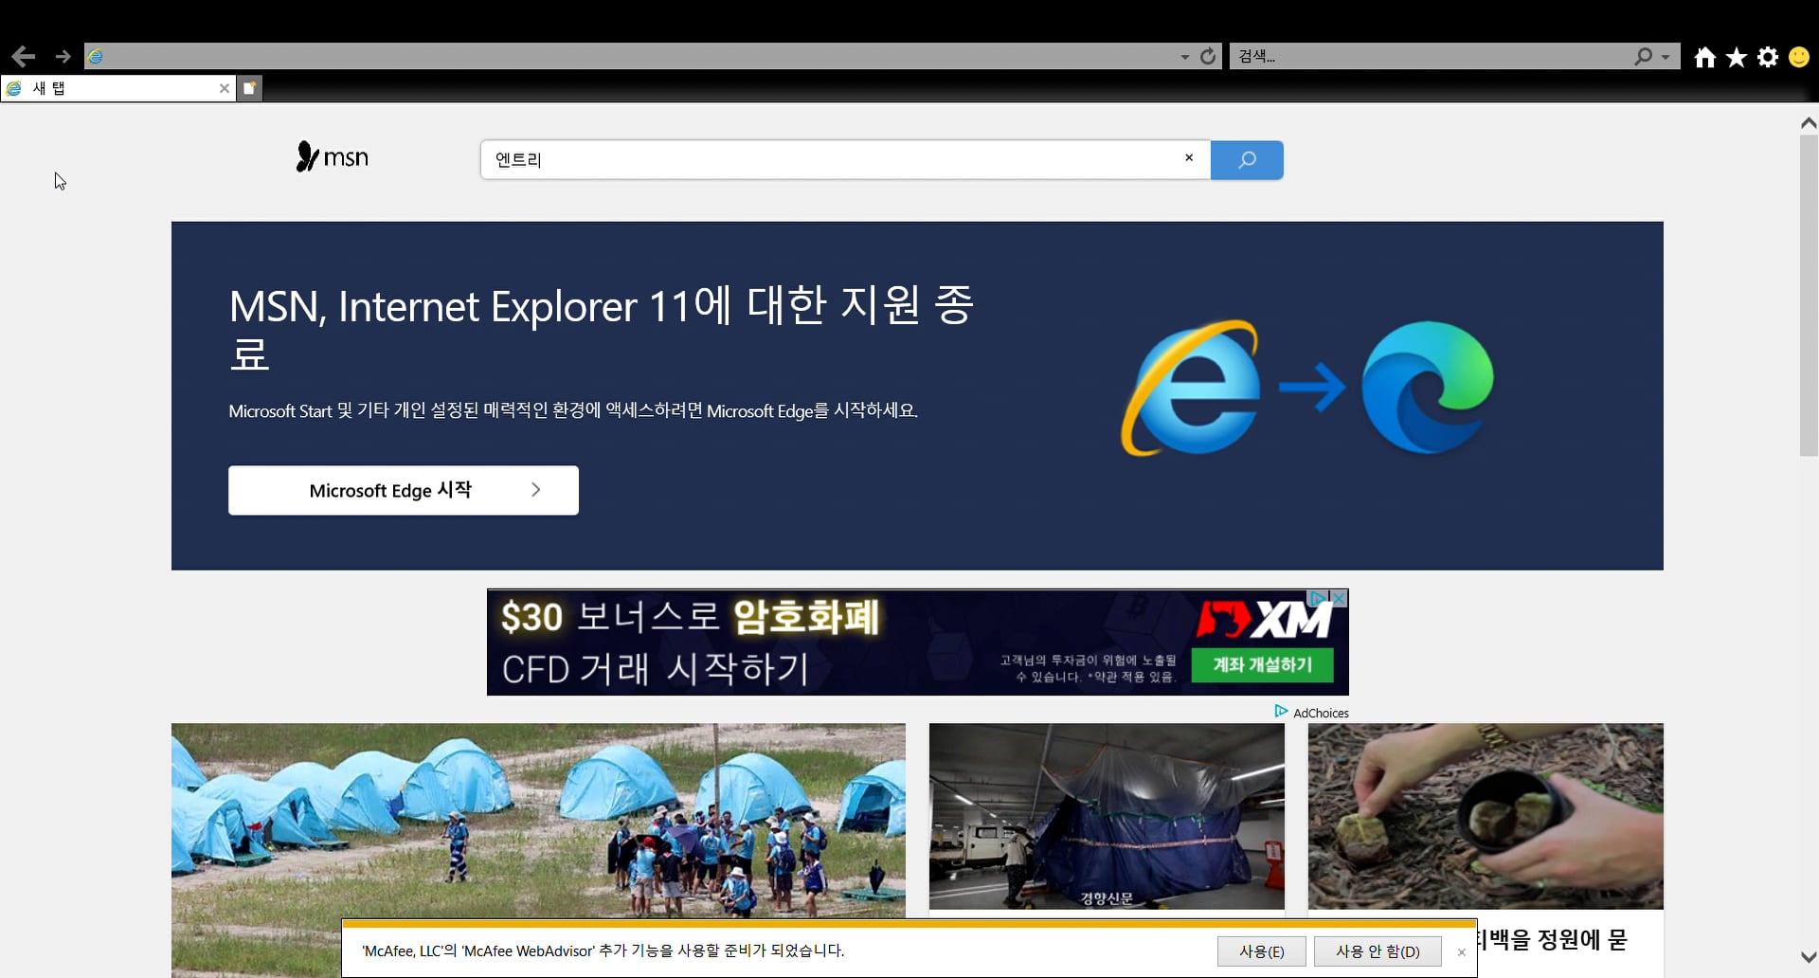Navigate back with the back arrow
The image size is (1819, 978).
(x=24, y=56)
